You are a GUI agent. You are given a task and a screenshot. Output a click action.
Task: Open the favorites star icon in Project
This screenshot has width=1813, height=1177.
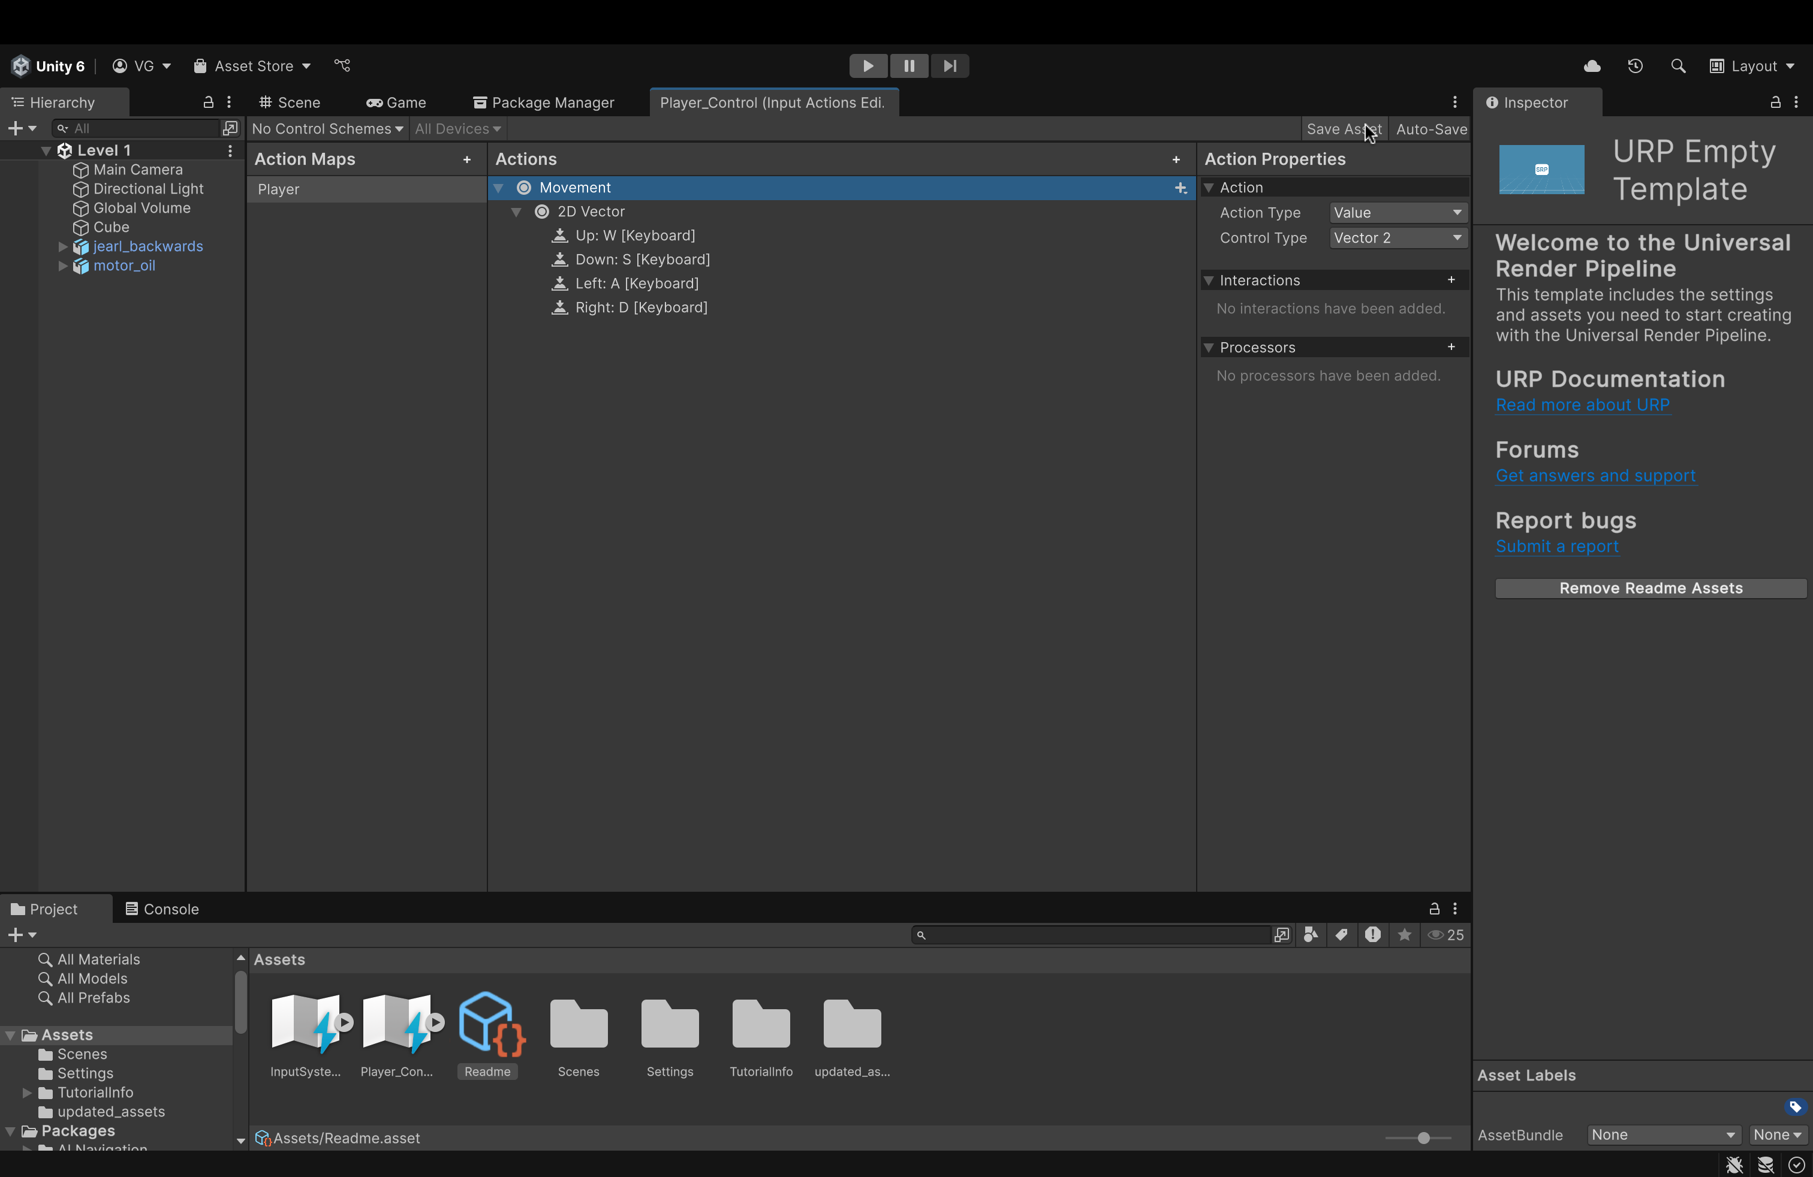point(1405,935)
